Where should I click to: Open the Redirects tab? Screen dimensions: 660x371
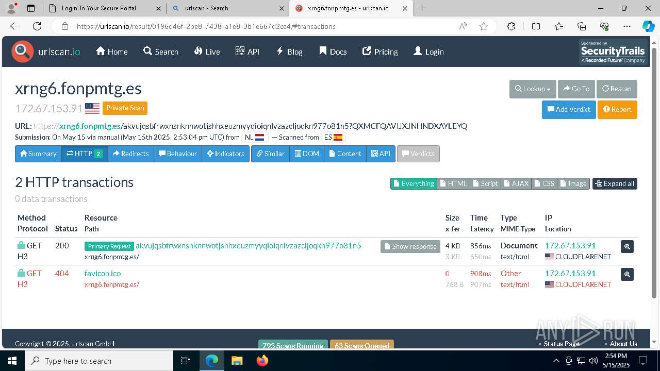[x=130, y=154]
